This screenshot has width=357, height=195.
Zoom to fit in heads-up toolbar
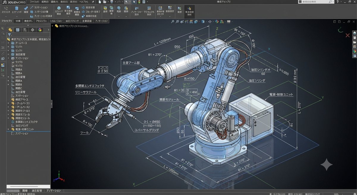(172, 21)
